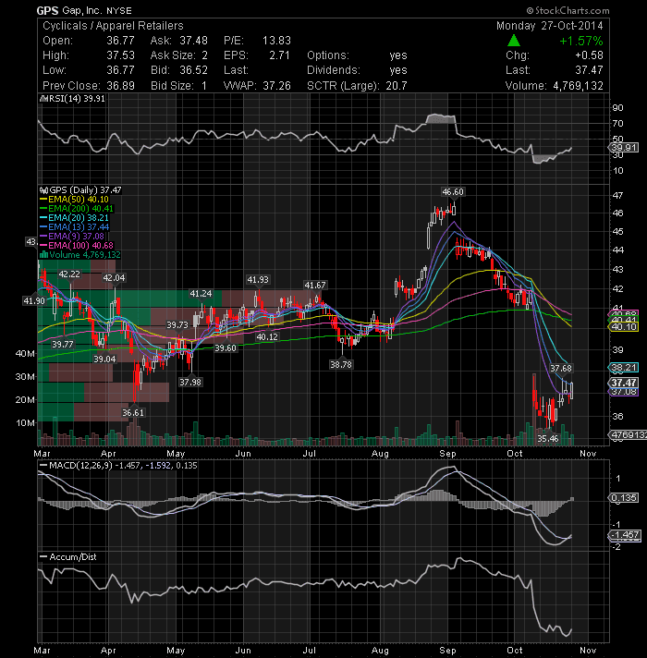Click the Oct label on bottom time axis
The image size is (647, 658).
(515, 650)
